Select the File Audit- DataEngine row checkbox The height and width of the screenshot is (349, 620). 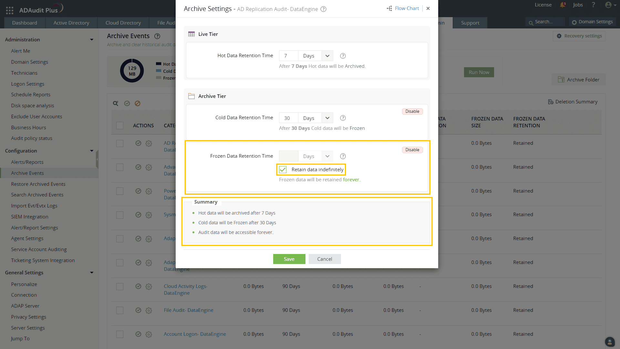tap(120, 310)
